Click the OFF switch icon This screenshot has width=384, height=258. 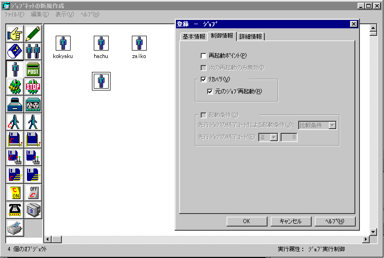click(x=33, y=193)
